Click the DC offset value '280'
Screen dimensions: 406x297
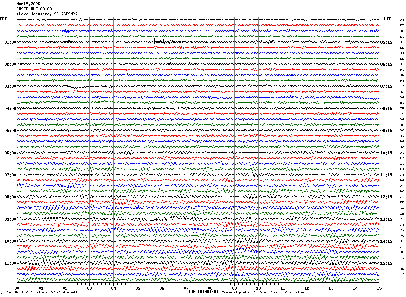tap(402, 191)
